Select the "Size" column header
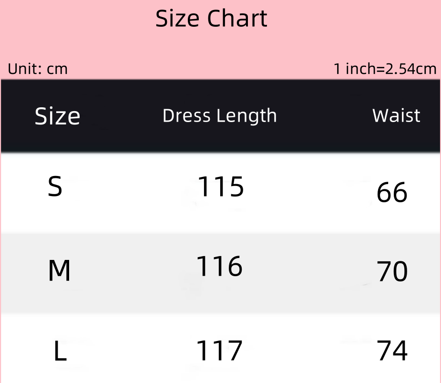The image size is (441, 383). click(x=57, y=116)
